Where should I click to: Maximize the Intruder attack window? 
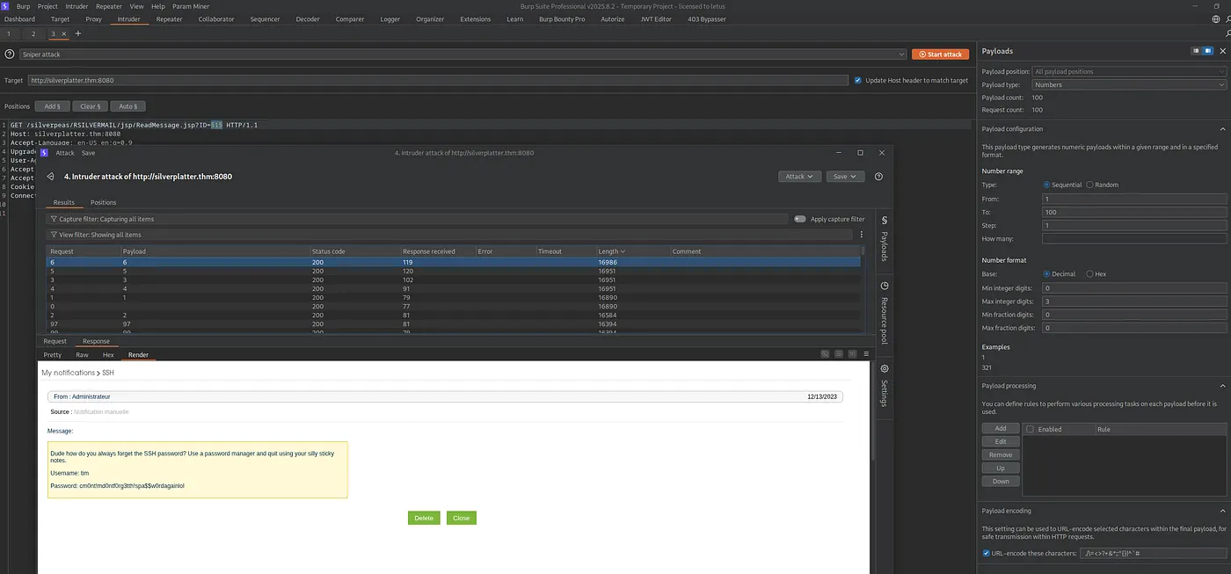(860, 153)
